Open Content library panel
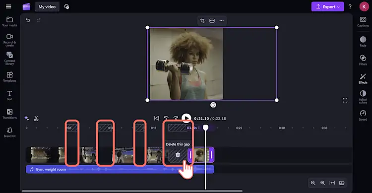The width and height of the screenshot is (372, 193). (x=9, y=59)
